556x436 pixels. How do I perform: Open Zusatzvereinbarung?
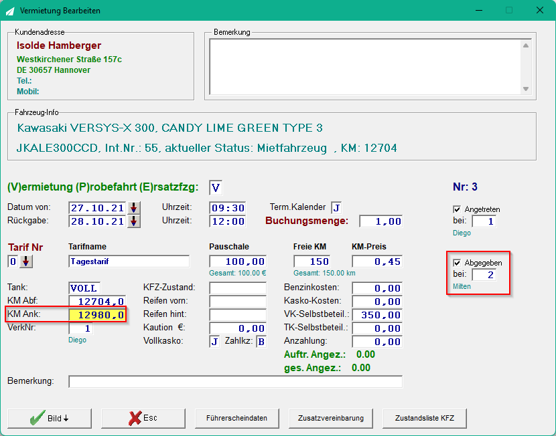pyautogui.click(x=331, y=419)
